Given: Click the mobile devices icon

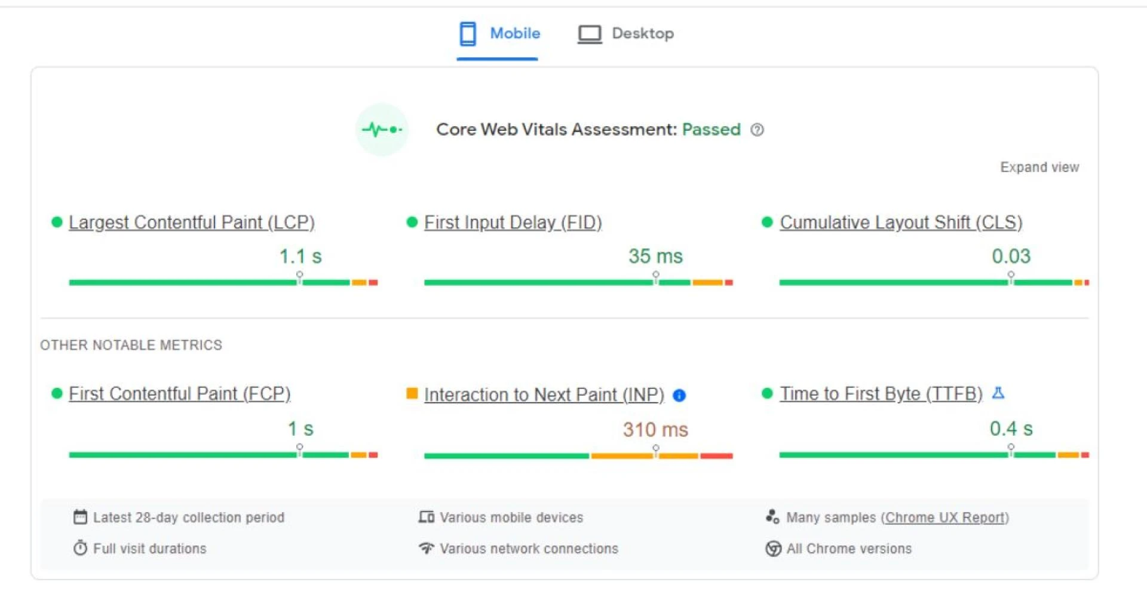Looking at the screenshot, I should tap(426, 518).
